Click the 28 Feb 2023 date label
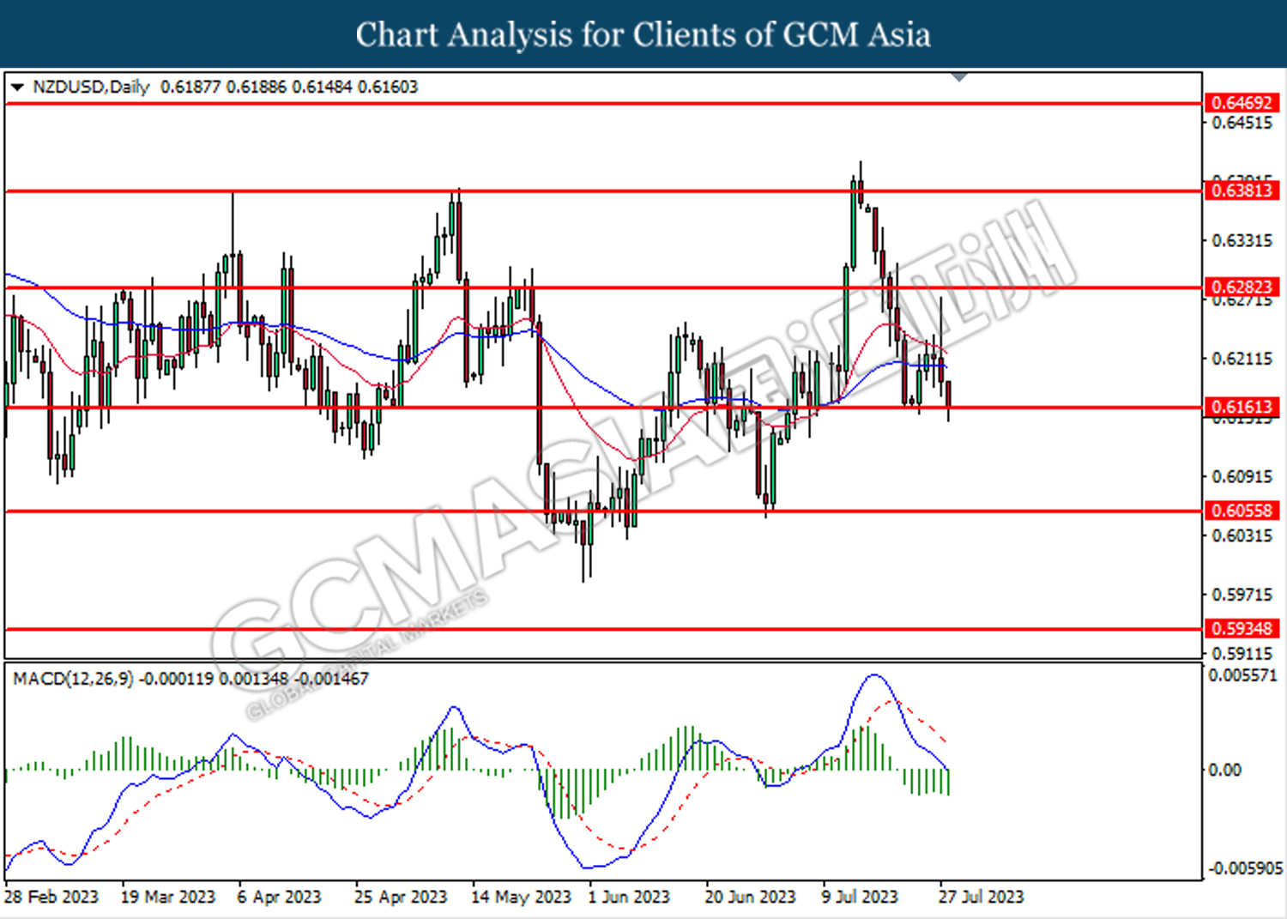This screenshot has width=1287, height=919. pyautogui.click(x=51, y=897)
